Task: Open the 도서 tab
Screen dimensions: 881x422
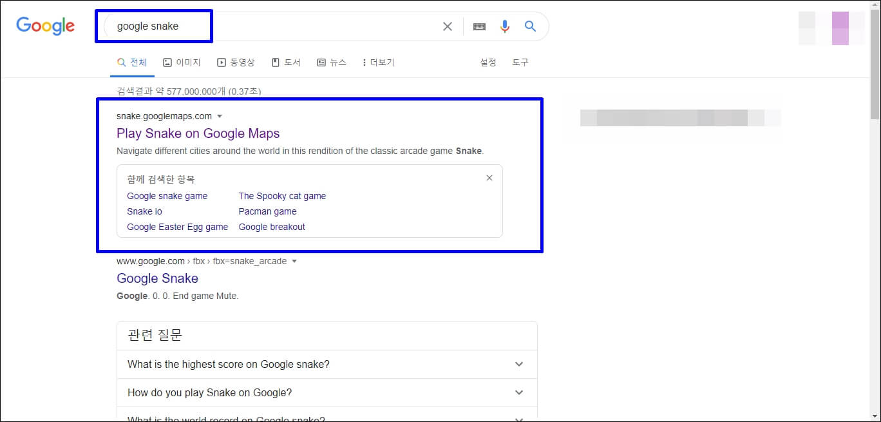Action: (x=286, y=62)
